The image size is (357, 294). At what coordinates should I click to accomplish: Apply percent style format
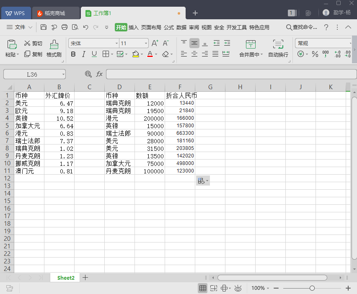pos(315,54)
